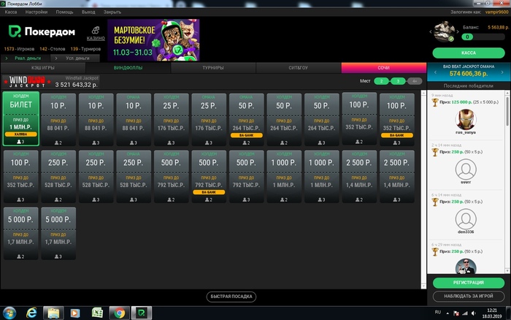
Task: Select the 500 Р. ВА-БАНК card
Action: (209, 177)
